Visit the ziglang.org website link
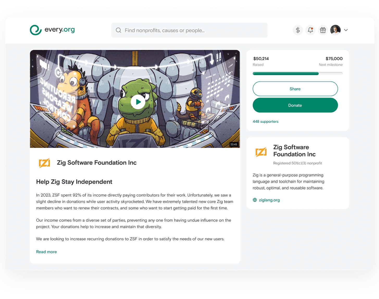Screen dimensions: 379x299 click(269, 200)
